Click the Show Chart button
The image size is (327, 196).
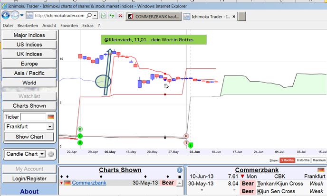29,137
